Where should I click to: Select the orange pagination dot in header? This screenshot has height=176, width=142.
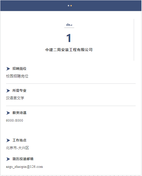(71, 5)
